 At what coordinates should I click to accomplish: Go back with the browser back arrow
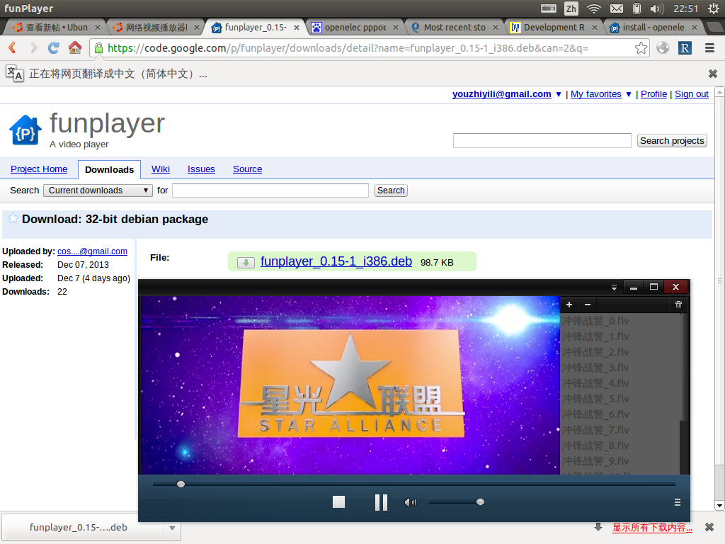click(x=13, y=47)
